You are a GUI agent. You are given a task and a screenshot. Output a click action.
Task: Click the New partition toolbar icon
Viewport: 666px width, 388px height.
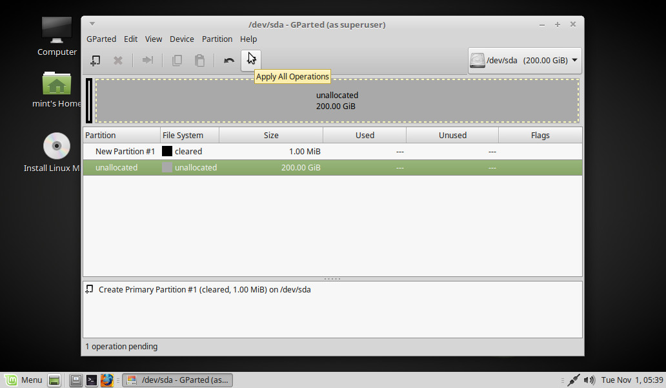tap(95, 61)
